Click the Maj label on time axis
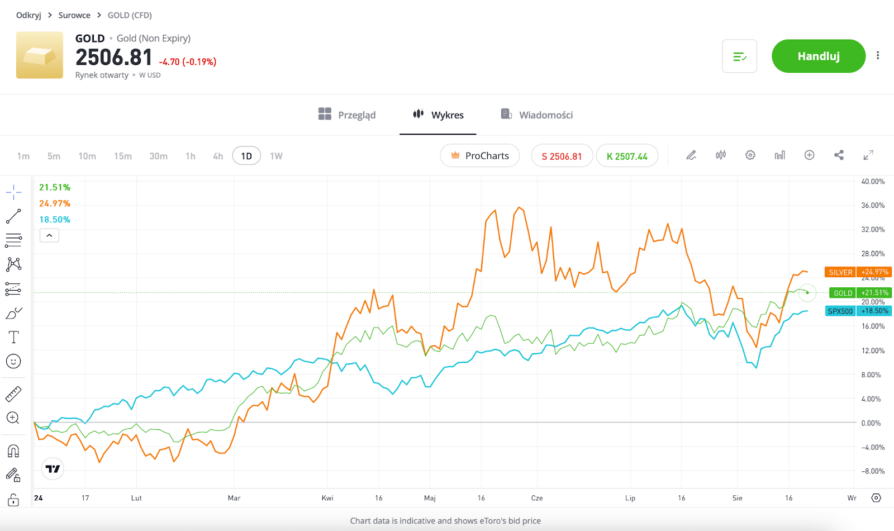 point(430,498)
